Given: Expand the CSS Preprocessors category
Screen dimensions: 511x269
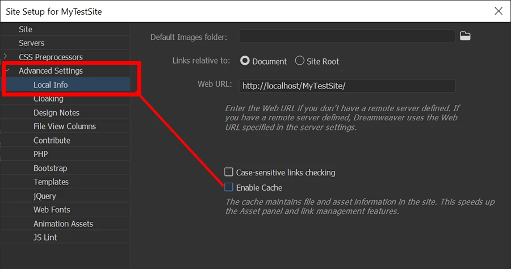Looking at the screenshot, I should (x=5, y=56).
